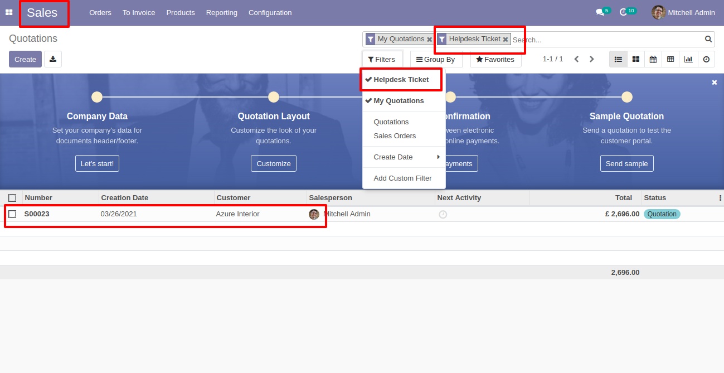This screenshot has width=724, height=373.
Task: Click the Create button
Action: 25,59
